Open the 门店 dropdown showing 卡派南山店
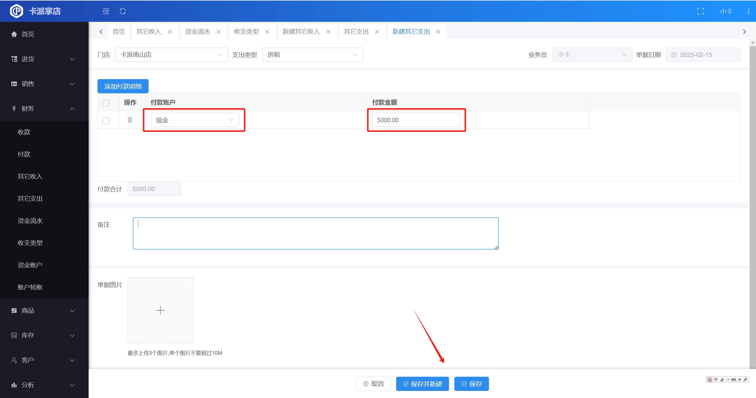The image size is (756, 398). click(171, 55)
